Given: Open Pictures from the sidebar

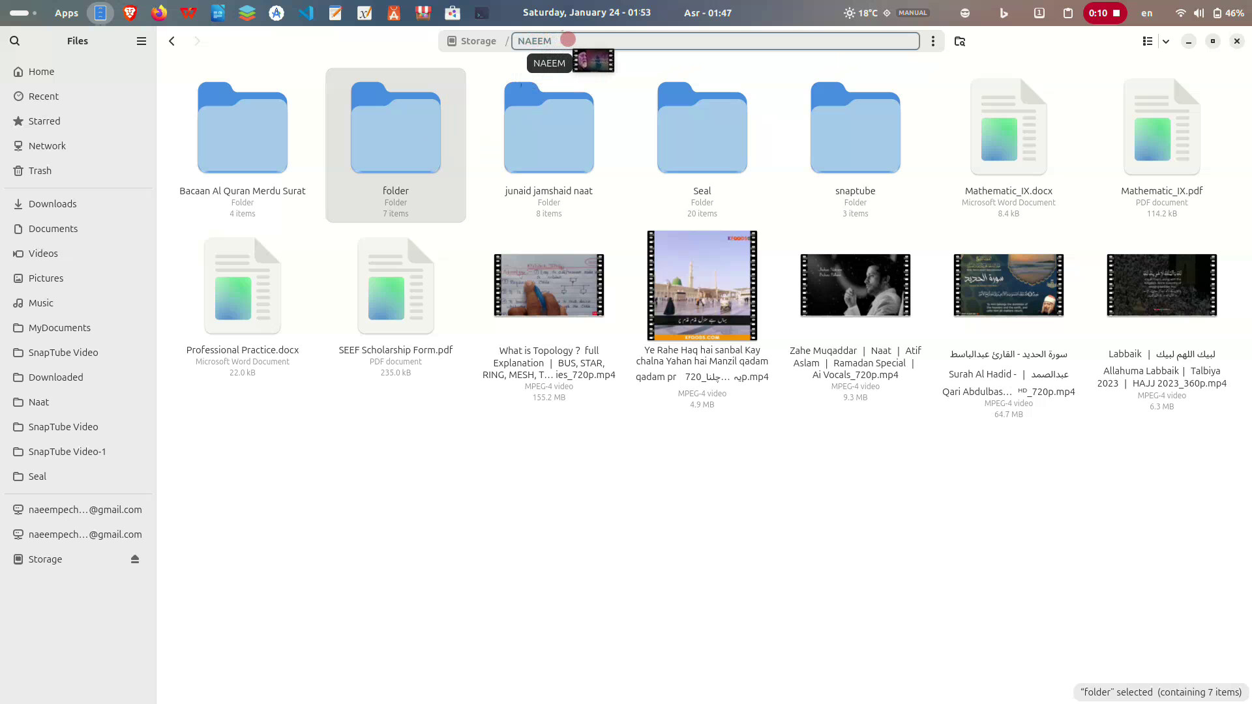Looking at the screenshot, I should click(x=46, y=278).
